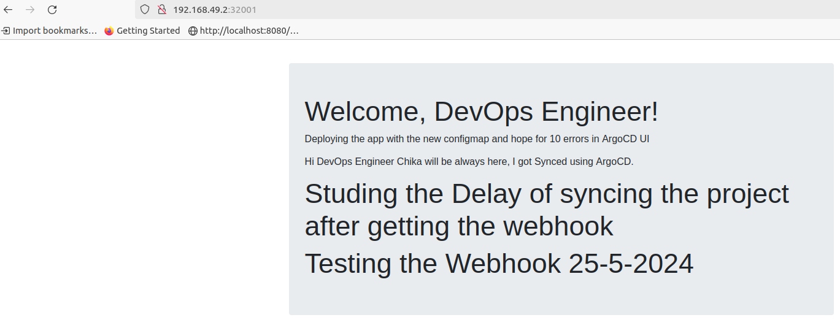
Task: Go back with the browser back arrow
Action: (x=8, y=9)
